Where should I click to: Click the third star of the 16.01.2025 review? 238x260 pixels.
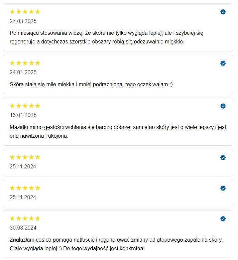tap(25, 106)
